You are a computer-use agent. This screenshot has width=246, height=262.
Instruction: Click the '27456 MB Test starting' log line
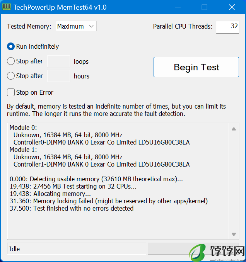(x=73, y=187)
